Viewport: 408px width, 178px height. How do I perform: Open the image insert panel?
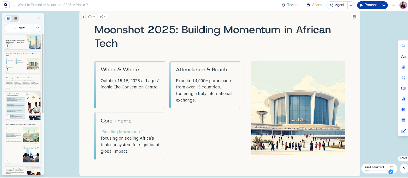pos(403,67)
